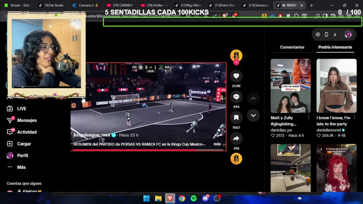The width and height of the screenshot is (363, 204).
Task: Open Matt y Zully video thumbnail
Action: click(290, 86)
